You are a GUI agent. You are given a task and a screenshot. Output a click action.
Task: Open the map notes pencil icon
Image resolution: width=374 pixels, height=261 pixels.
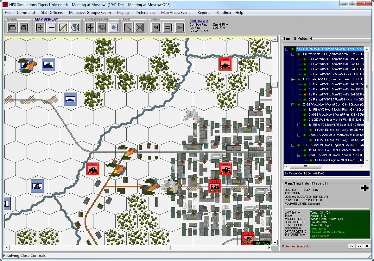(x=63, y=27)
